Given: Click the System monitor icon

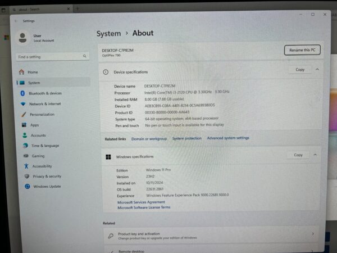Looking at the screenshot, I should (x=22, y=83).
